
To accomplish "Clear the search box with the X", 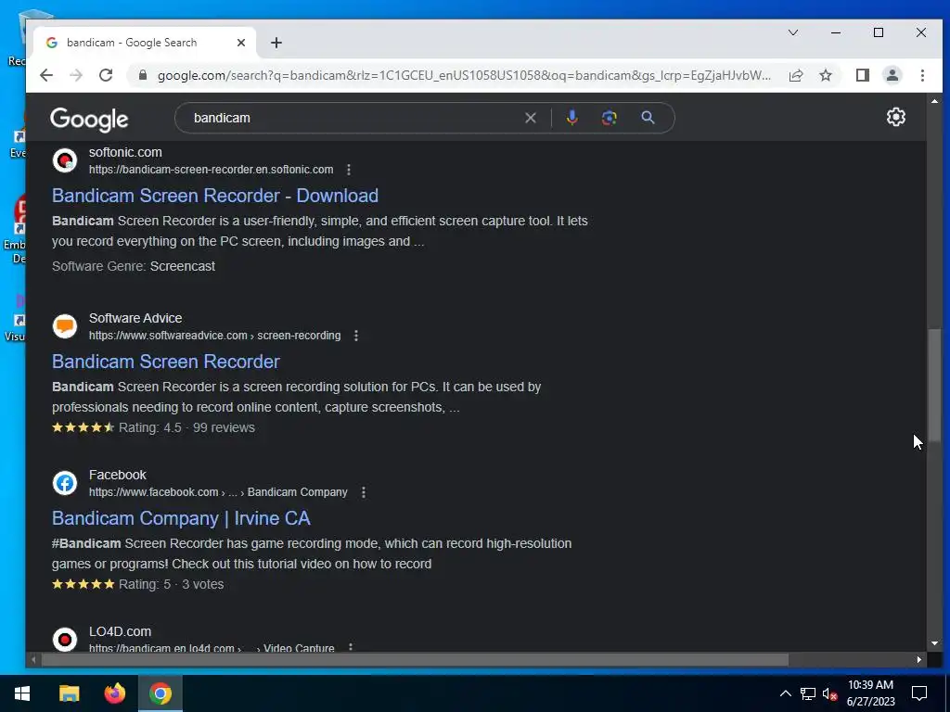I will pos(530,118).
